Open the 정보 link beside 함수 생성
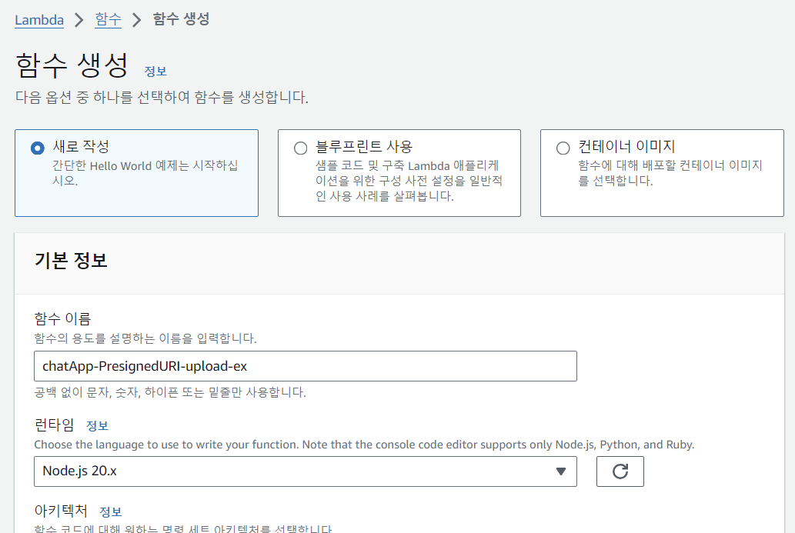 point(155,72)
